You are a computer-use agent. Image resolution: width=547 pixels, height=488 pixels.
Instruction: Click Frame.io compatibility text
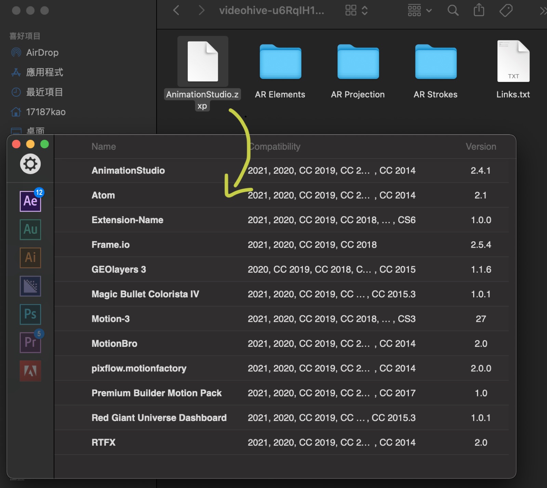312,245
